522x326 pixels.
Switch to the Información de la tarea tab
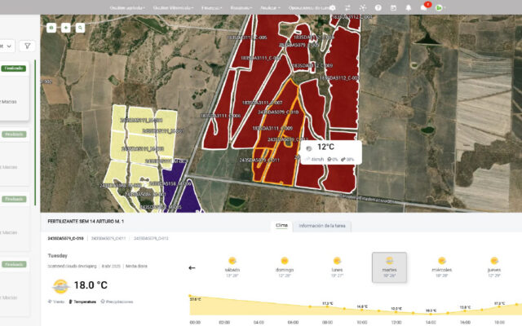[x=322, y=226]
